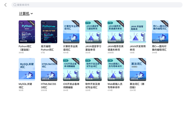The height and width of the screenshot is (137, 187).
Task: Choose JAVA程序员英语通关单词 cover
Action: pos(116,32)
